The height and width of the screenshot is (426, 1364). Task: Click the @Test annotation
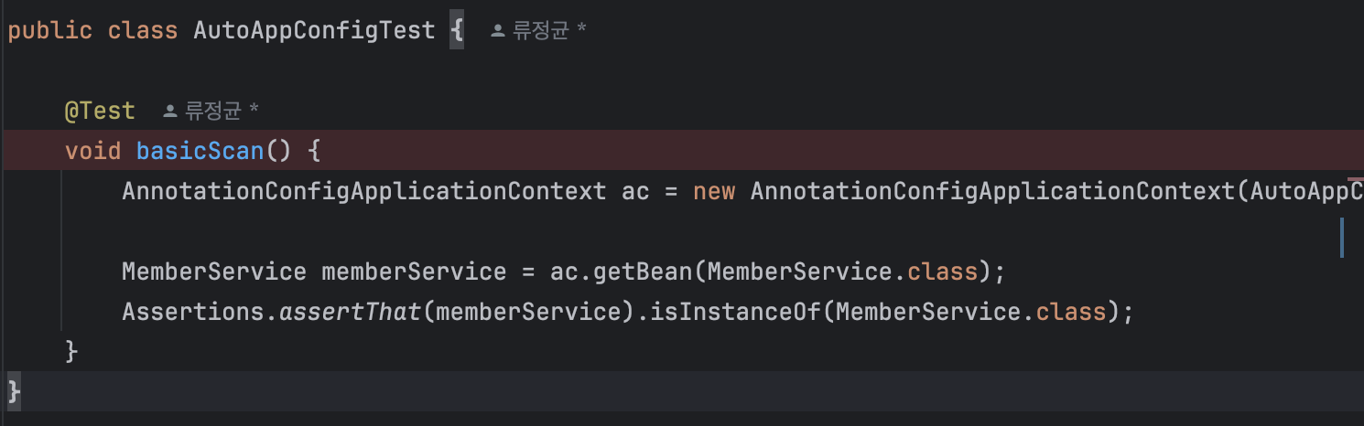pyautogui.click(x=100, y=112)
